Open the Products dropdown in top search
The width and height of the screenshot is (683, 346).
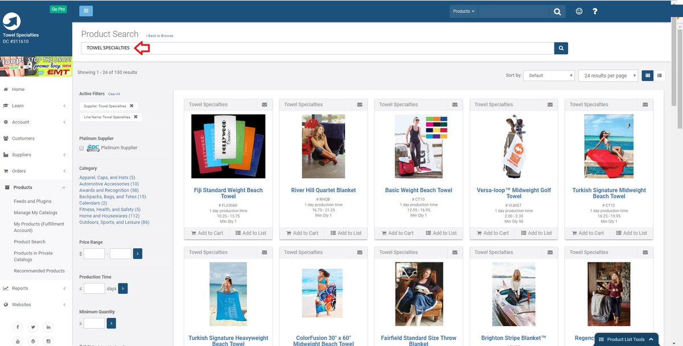pos(463,11)
